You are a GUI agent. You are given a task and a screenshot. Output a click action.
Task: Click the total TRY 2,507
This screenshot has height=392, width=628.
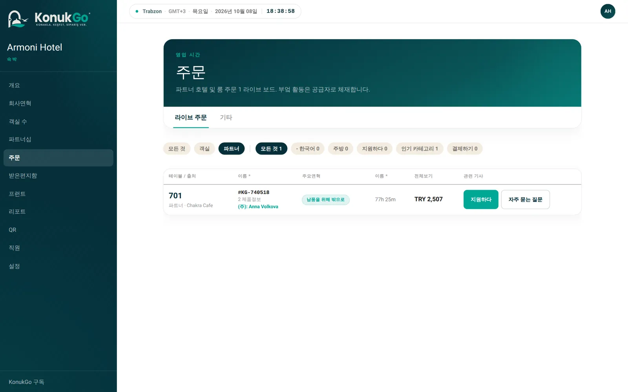pyautogui.click(x=429, y=199)
